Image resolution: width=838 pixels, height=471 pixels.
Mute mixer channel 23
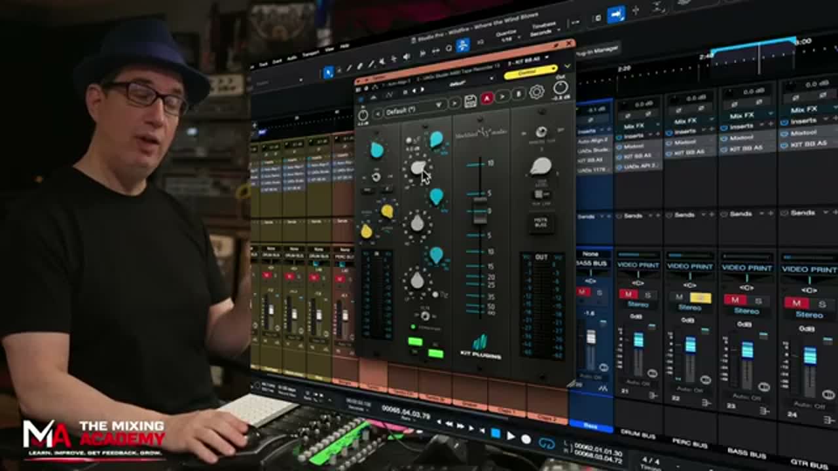coord(735,300)
